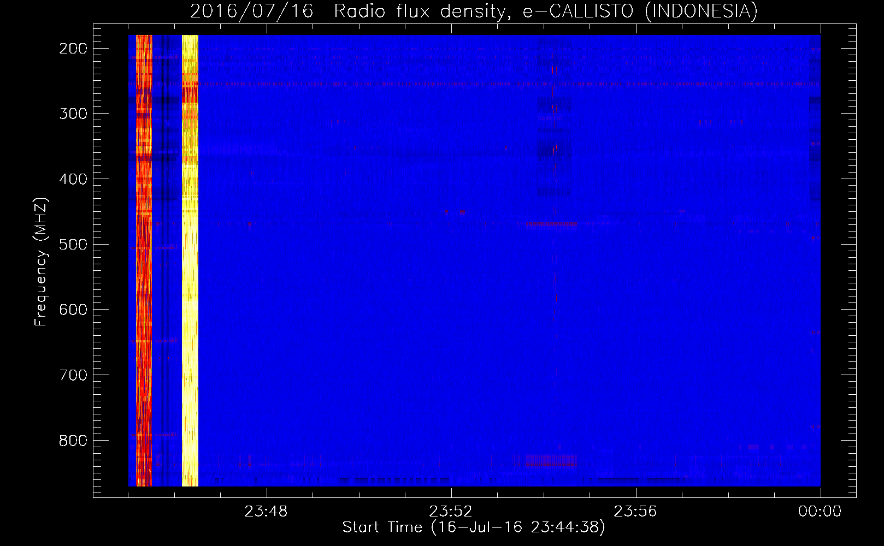Click the red-orange burst band in spectrogram

pos(144,260)
